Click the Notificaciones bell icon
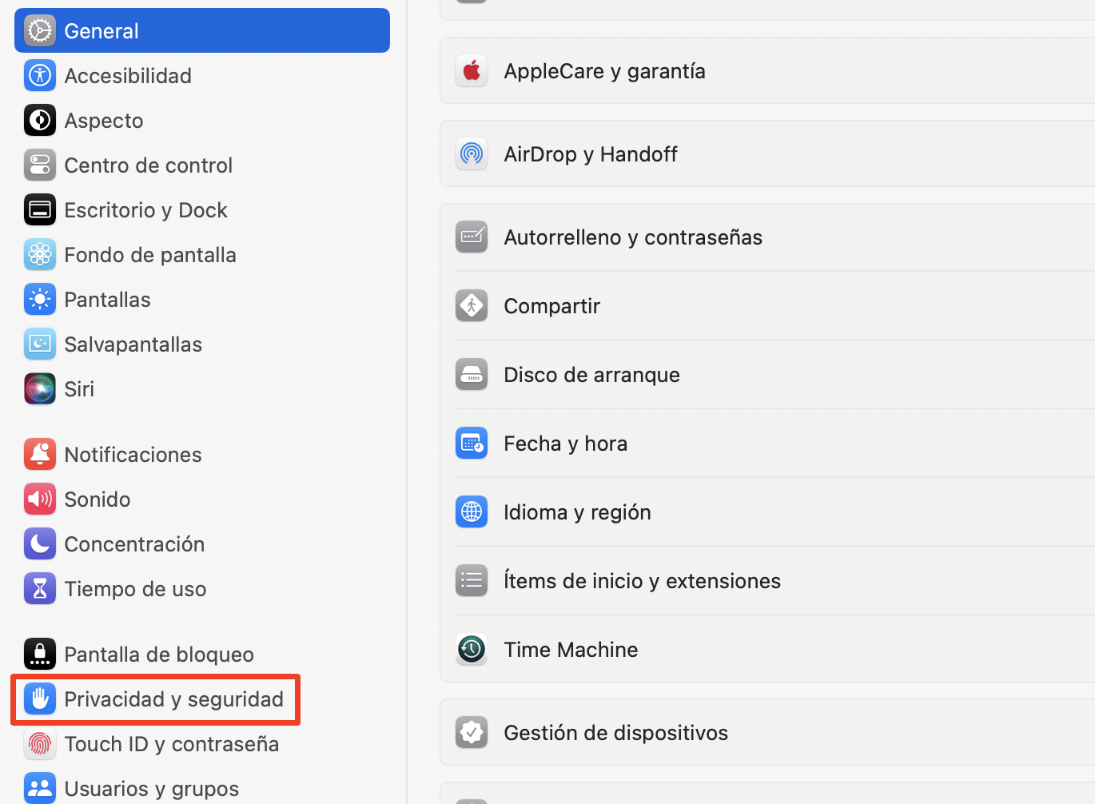This screenshot has width=1095, height=804. click(40, 454)
